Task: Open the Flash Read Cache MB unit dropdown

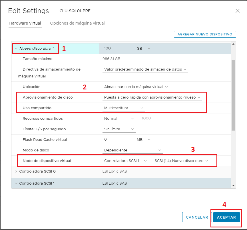Action: 143,139
